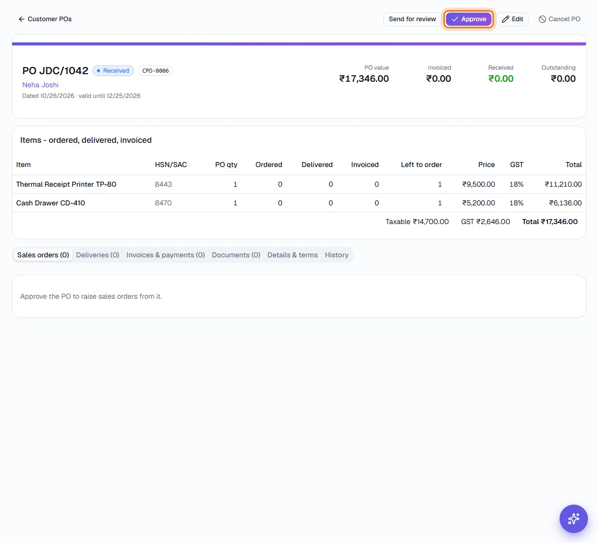Click the back arrow beside Customer POs
The width and height of the screenshot is (598, 543).
coord(21,19)
